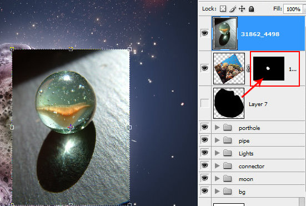Click the Lights folder icon
Screen dimensions: 306x206
tap(227, 153)
